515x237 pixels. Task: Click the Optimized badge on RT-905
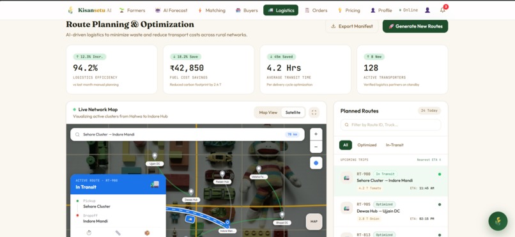click(x=384, y=204)
